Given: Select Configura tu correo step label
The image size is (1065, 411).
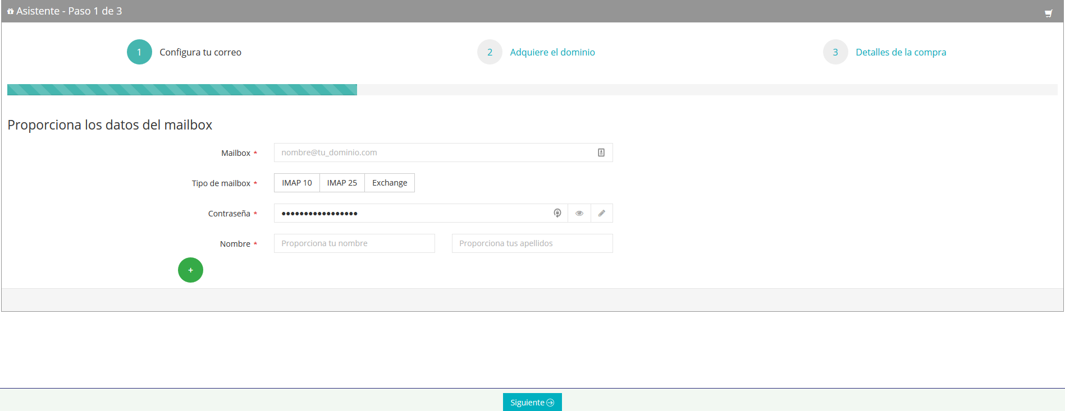Looking at the screenshot, I should click(200, 52).
